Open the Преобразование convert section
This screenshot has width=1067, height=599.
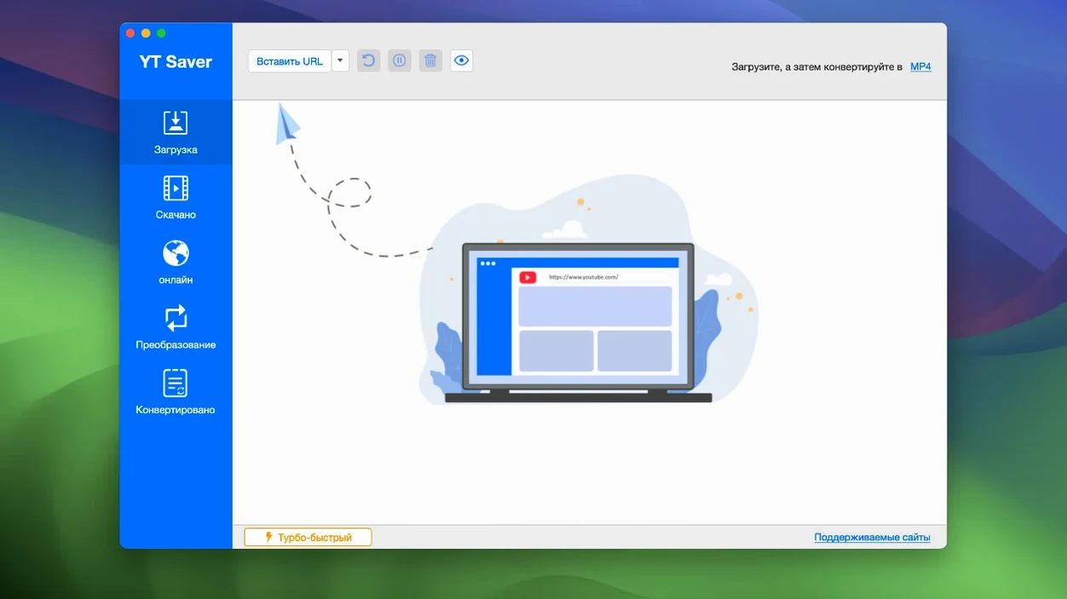tap(176, 327)
